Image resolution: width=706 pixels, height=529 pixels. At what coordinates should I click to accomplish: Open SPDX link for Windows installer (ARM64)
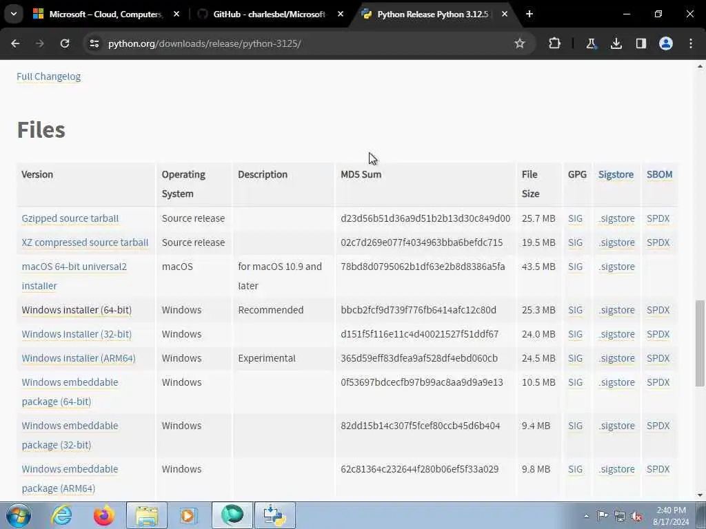[658, 358]
